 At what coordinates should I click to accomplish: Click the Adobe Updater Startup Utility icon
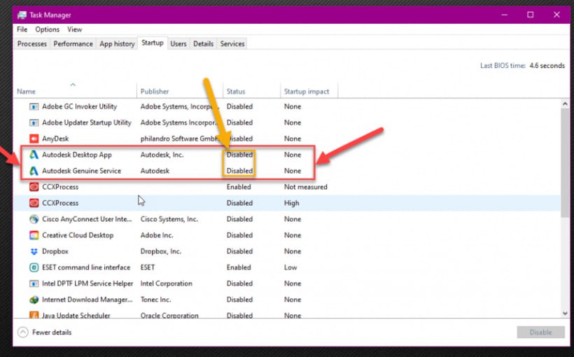coord(34,122)
